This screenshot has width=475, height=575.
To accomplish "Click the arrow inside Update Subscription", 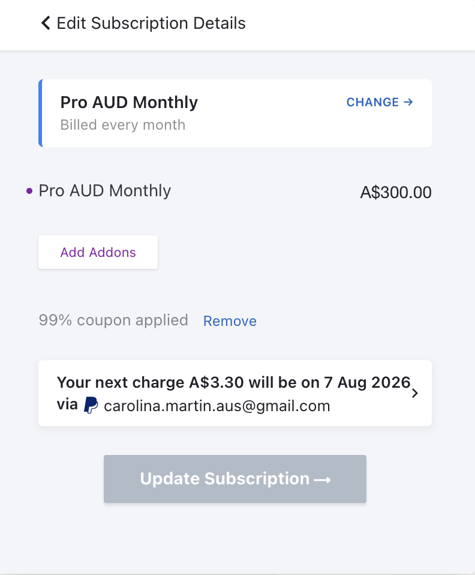I will click(x=323, y=480).
